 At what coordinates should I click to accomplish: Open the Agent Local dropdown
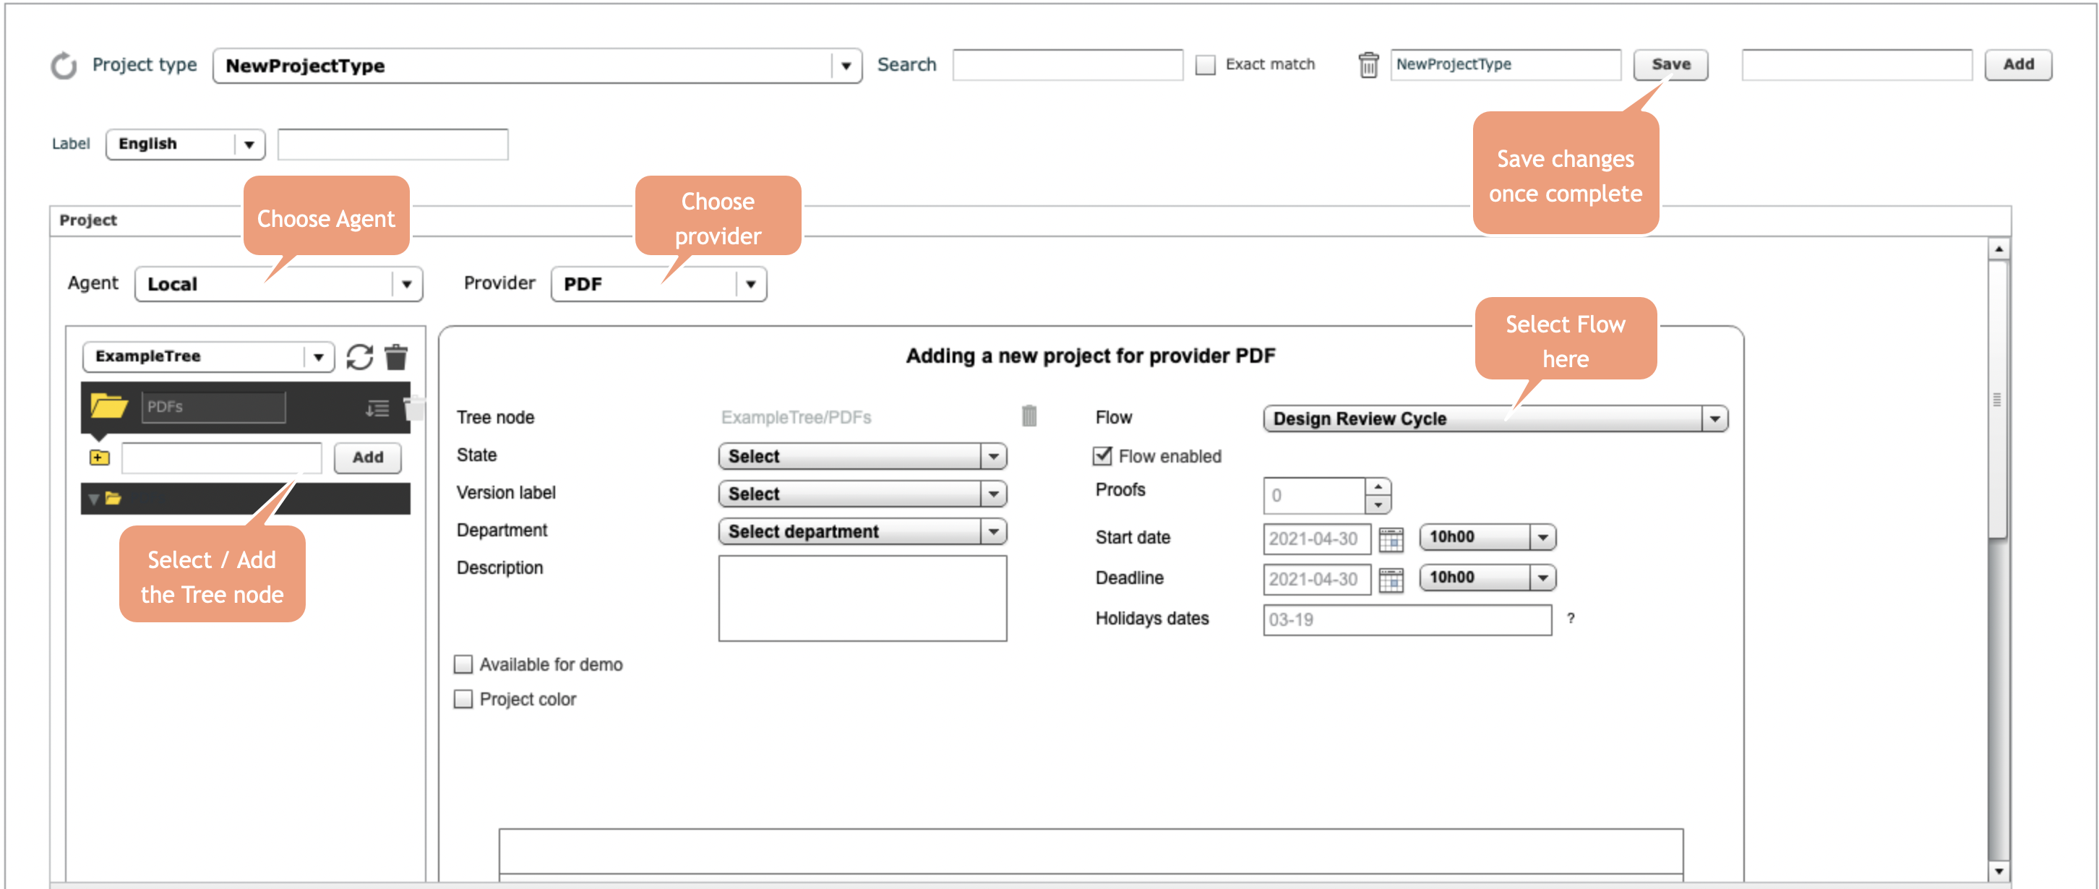279,284
